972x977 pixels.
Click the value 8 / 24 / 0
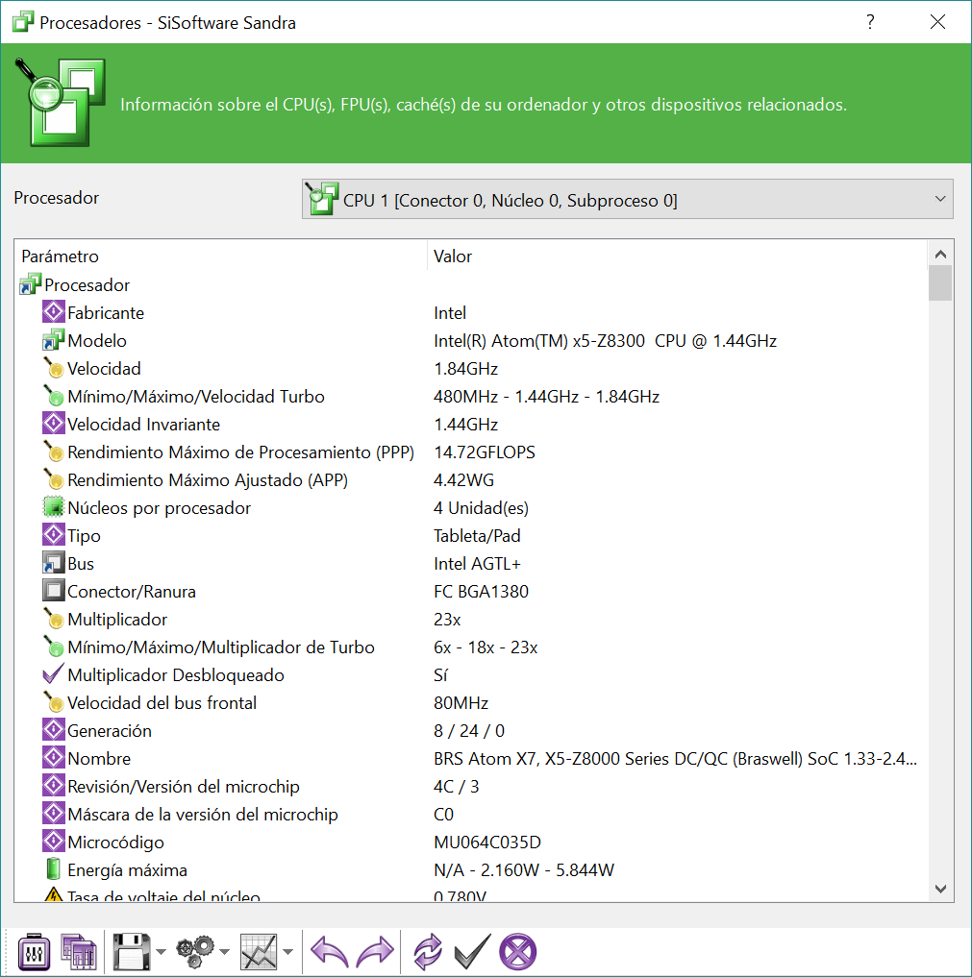469,731
